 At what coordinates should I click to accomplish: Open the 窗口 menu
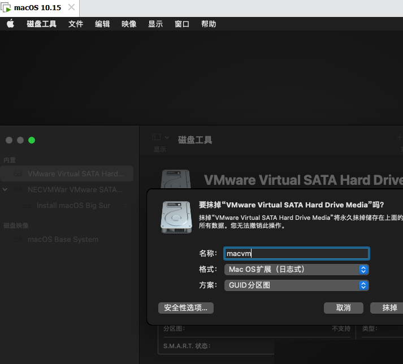[181, 24]
